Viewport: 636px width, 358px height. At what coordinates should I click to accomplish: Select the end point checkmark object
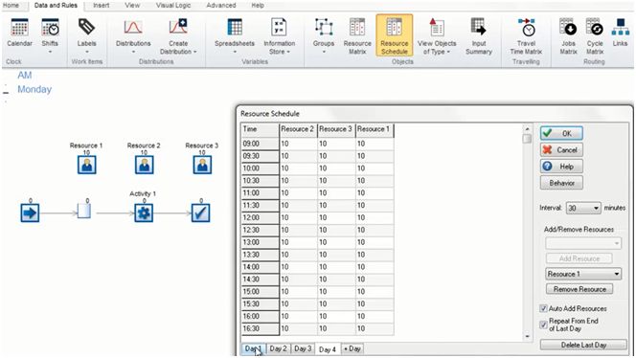(x=201, y=213)
